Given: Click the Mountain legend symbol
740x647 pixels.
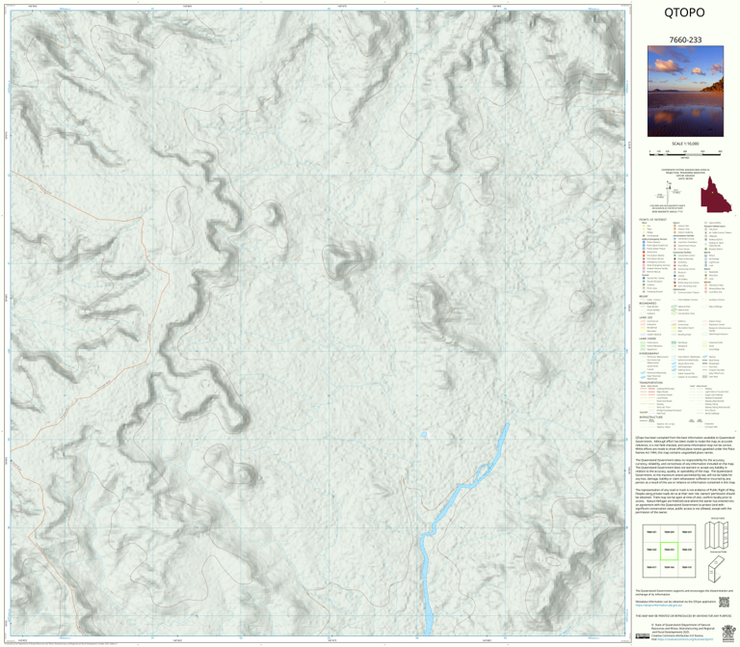Looking at the screenshot, I should click(706, 276).
